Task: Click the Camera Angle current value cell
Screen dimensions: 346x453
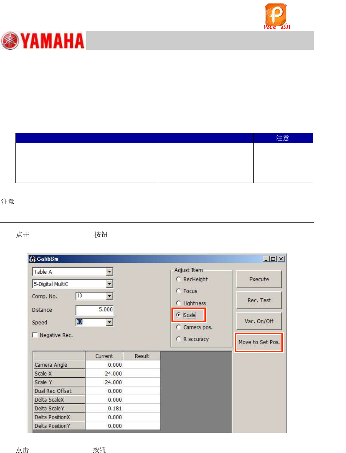Action: (x=104, y=365)
